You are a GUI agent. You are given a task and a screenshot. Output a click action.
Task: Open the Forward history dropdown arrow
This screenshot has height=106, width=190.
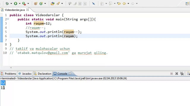coord(137,4)
